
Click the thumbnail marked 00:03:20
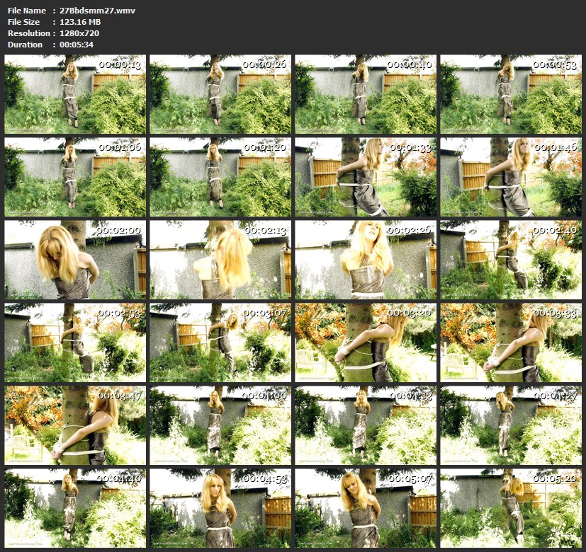pyautogui.click(x=366, y=343)
